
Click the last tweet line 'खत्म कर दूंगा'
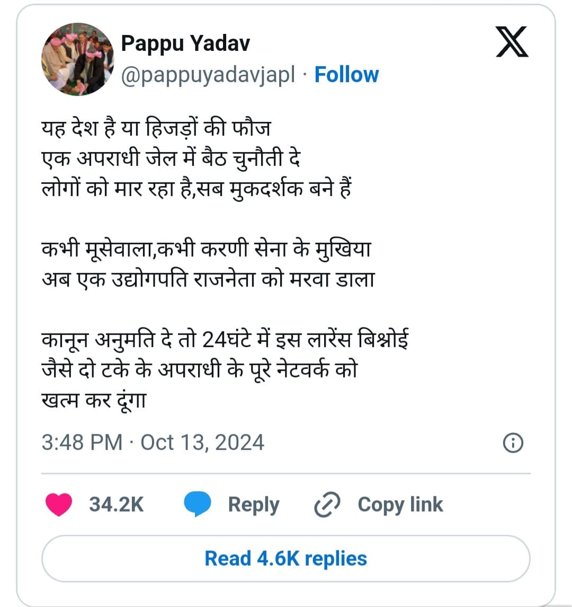[93, 400]
